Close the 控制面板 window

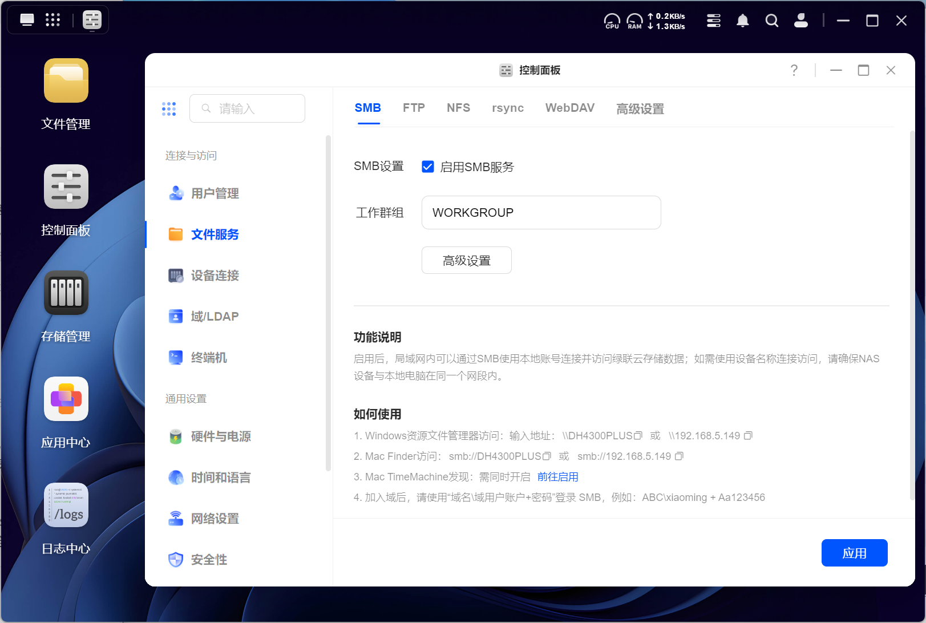click(x=891, y=70)
